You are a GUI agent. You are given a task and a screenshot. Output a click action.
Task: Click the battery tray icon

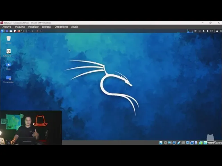(x=207, y=31)
